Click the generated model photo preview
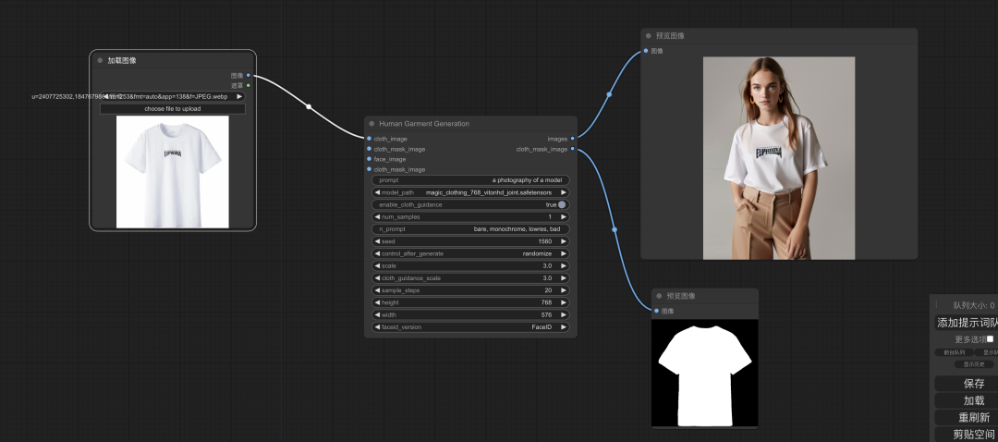This screenshot has height=442, width=998. pyautogui.click(x=778, y=157)
